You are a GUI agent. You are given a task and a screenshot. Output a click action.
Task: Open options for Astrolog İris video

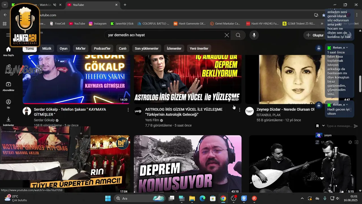click(x=240, y=110)
